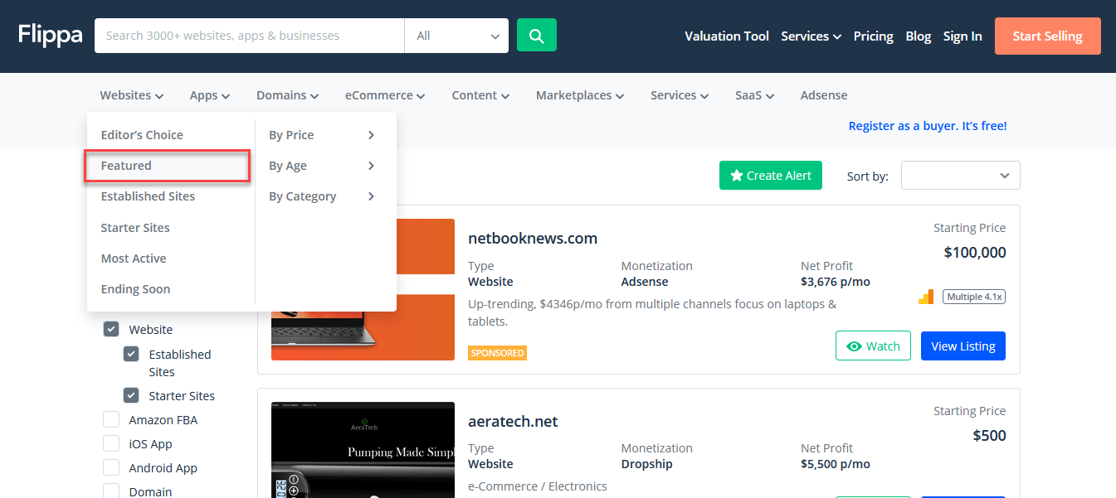Image resolution: width=1116 pixels, height=498 pixels.
Task: Expand the eCommerce navigation dropdown
Action: 385,95
